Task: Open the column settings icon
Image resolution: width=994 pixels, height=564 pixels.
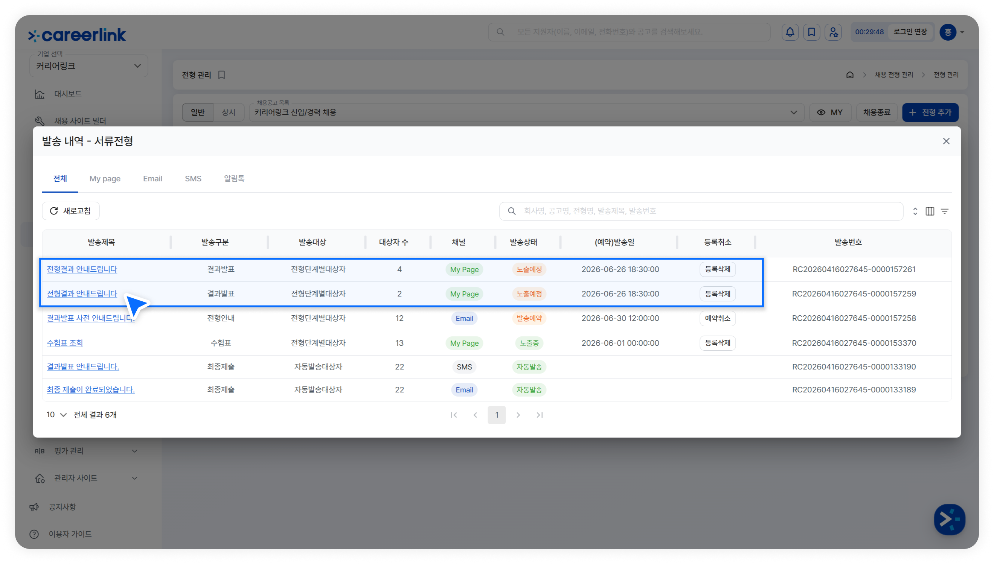Action: point(930,211)
